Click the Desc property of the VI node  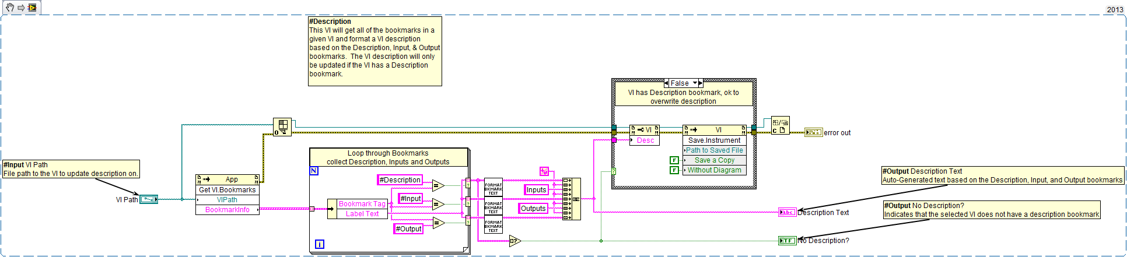click(645, 140)
